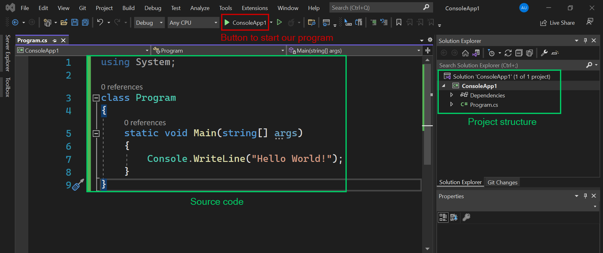Click the Save All toolbar icon
This screenshot has height=253, width=603.
pos(85,22)
